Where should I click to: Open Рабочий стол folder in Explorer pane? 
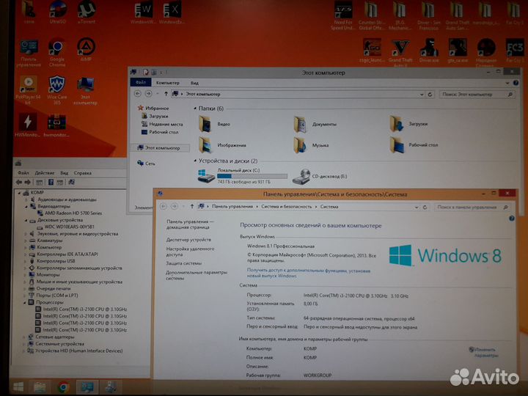click(414, 144)
